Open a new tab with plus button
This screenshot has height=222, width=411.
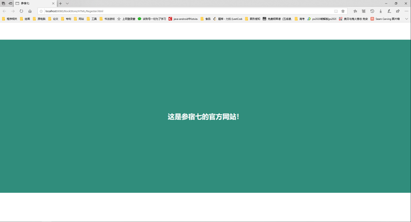[x=60, y=3]
